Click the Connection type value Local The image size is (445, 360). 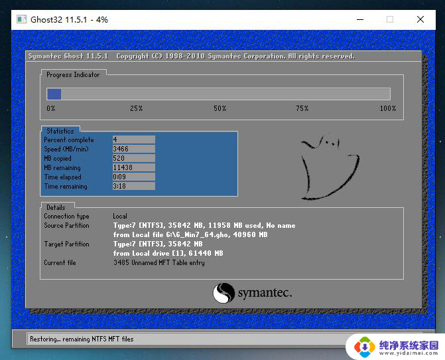(x=120, y=217)
